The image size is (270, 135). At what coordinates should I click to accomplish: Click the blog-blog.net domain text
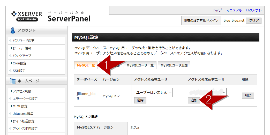pos(234,20)
